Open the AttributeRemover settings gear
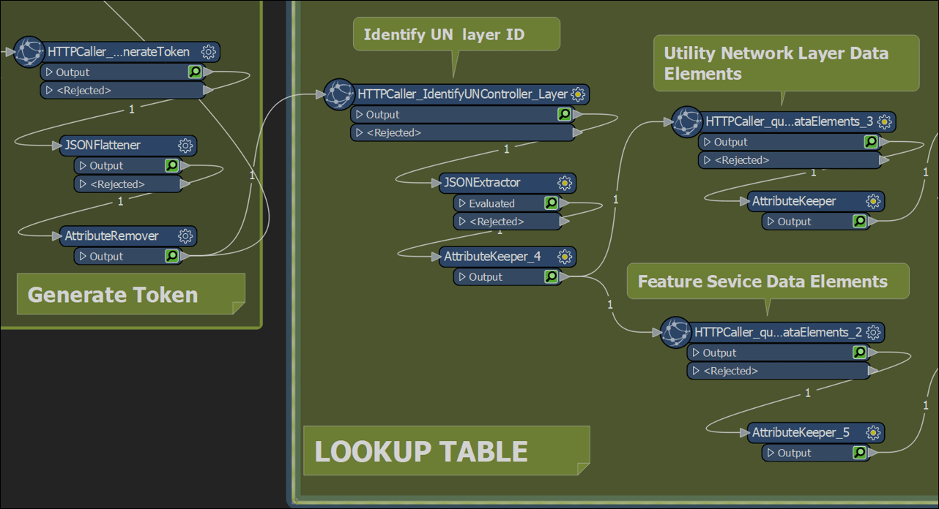This screenshot has width=939, height=509. click(187, 236)
